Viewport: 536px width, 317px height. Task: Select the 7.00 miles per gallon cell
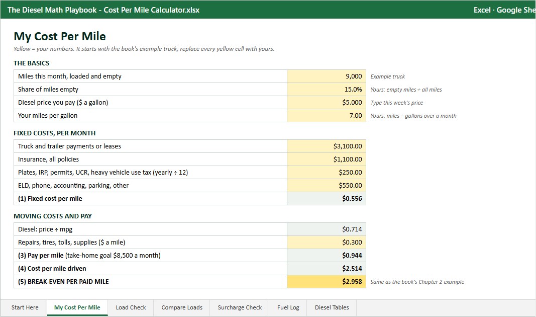pyautogui.click(x=327, y=115)
